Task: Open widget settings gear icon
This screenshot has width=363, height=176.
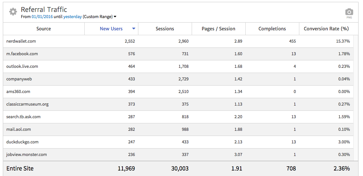Action: tap(13, 12)
